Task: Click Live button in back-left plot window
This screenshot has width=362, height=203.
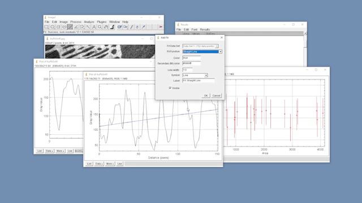Action: 70,151
